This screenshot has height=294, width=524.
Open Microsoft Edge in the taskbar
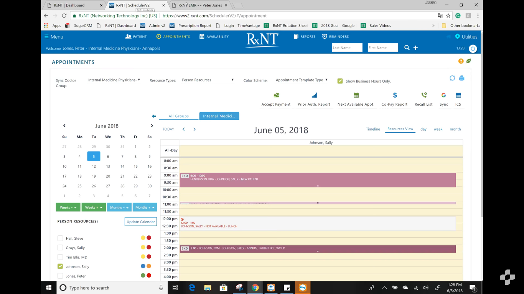[x=192, y=287]
